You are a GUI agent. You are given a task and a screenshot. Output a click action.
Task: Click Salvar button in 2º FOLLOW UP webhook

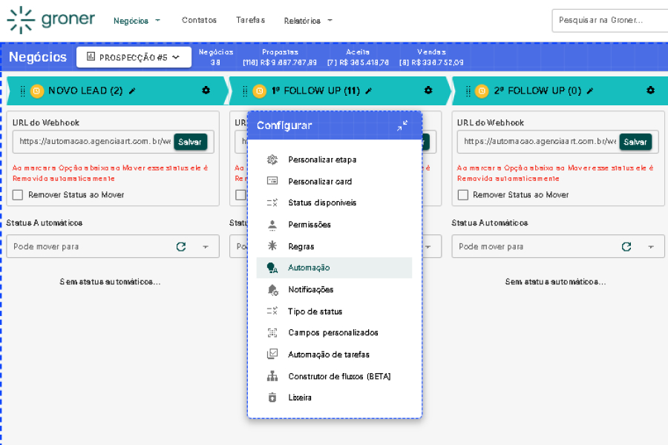tap(635, 142)
